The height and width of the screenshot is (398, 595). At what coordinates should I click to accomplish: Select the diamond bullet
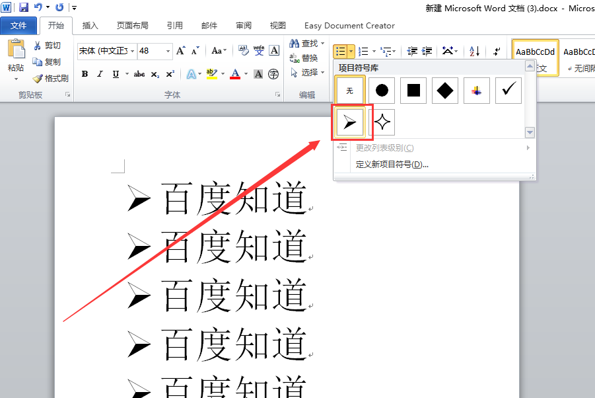click(445, 91)
